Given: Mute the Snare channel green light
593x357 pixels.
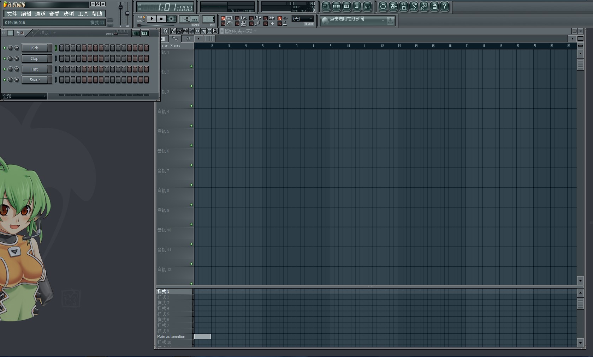Looking at the screenshot, I should click(5, 80).
